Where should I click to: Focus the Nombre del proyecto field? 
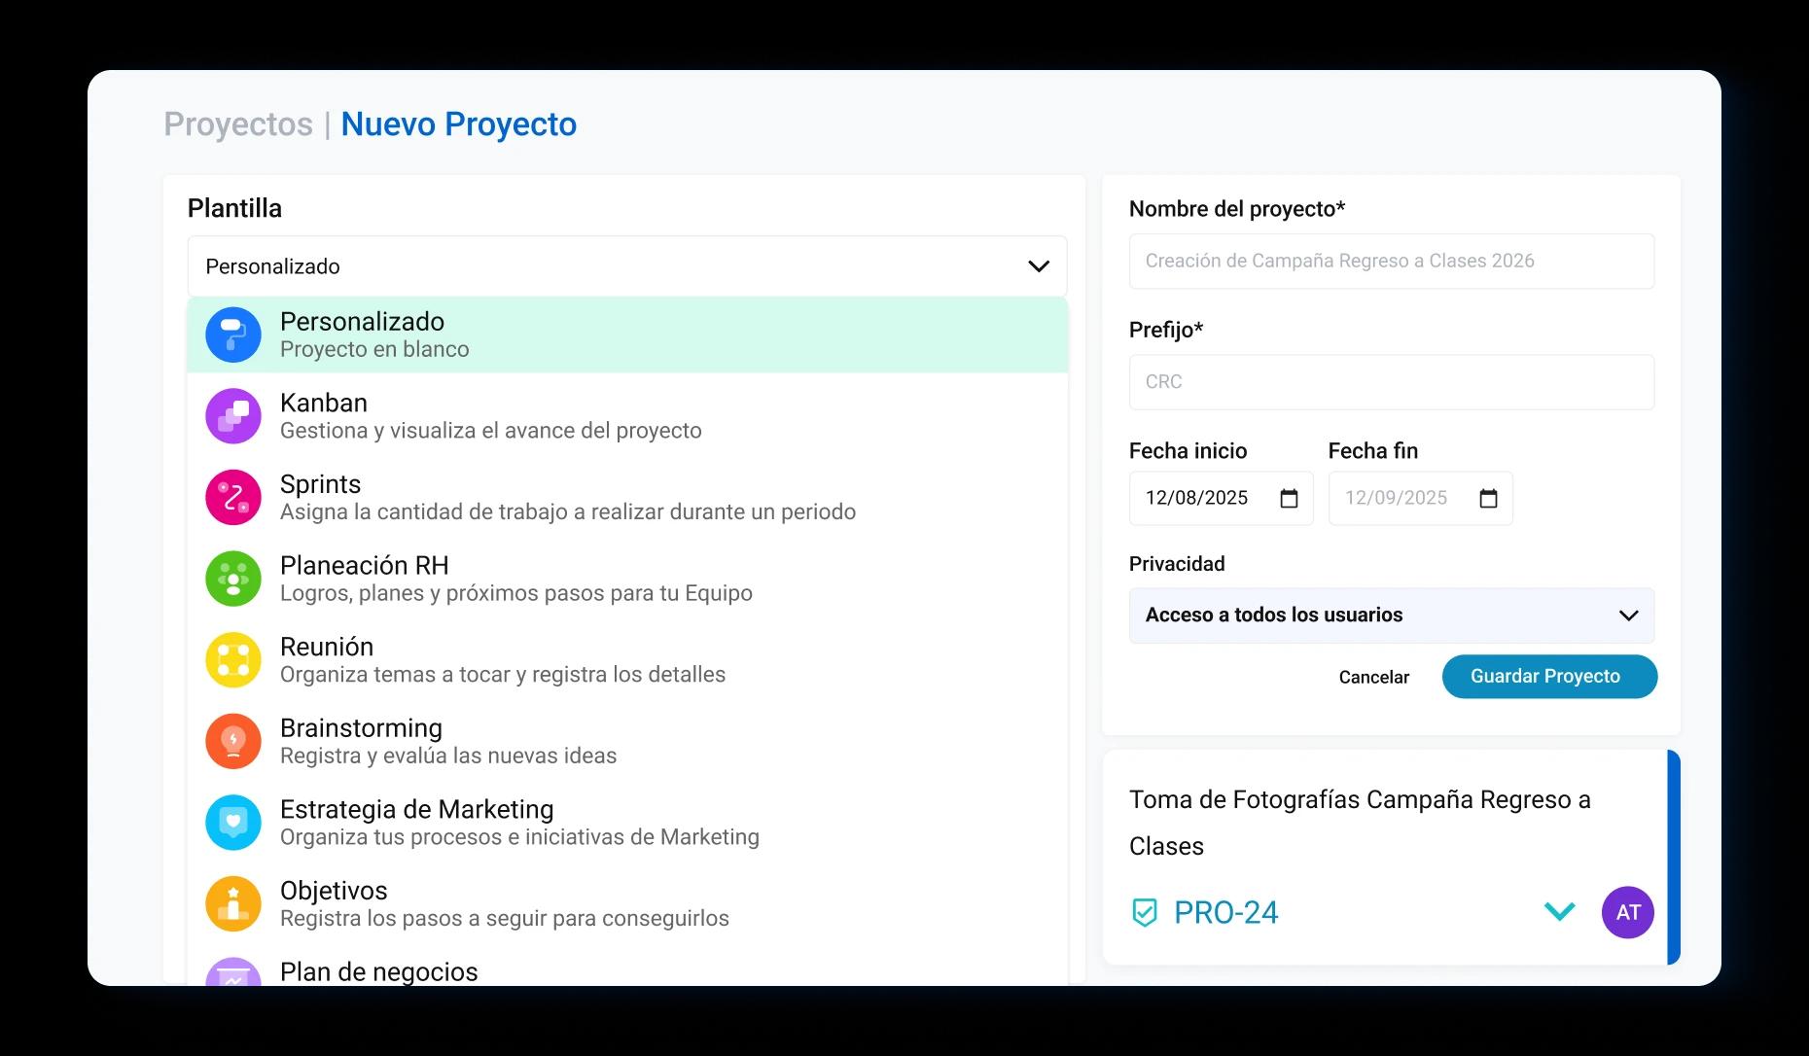(1391, 261)
